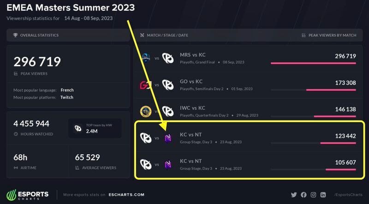Click the MRS team logo in Grand Final row
This screenshot has height=204, width=369.
(146, 58)
